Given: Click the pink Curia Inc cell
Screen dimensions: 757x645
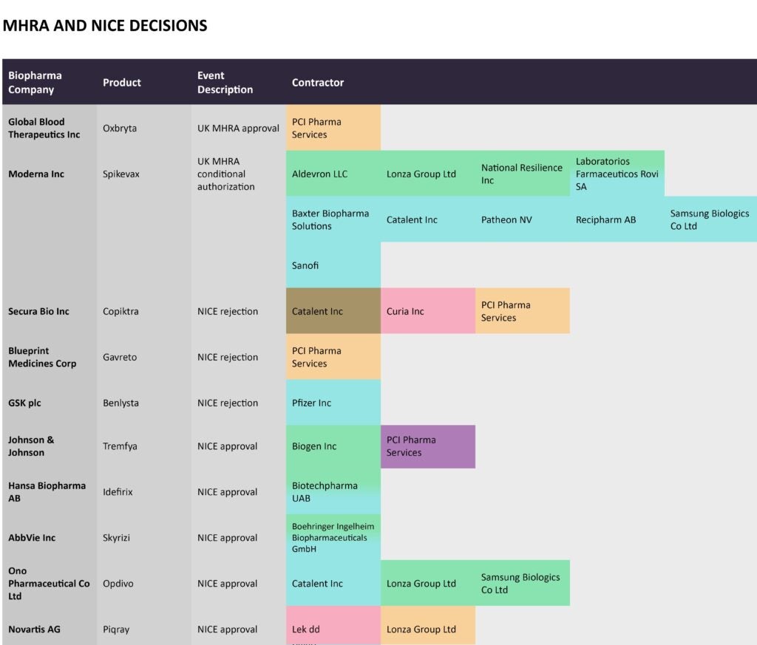Looking at the screenshot, I should click(427, 311).
